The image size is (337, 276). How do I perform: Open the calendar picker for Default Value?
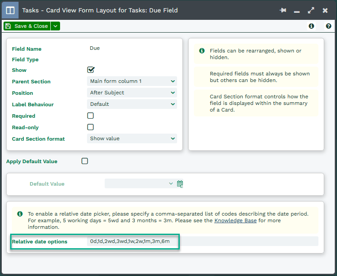pos(180,184)
